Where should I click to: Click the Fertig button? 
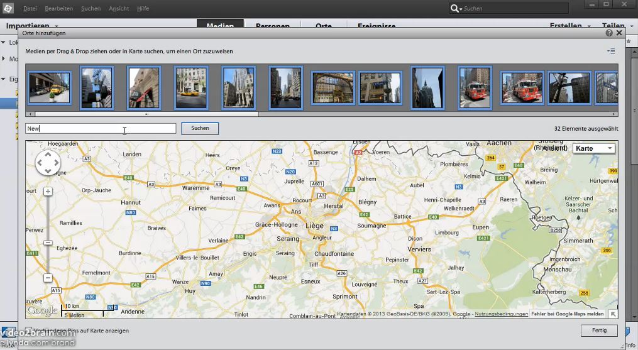pyautogui.click(x=599, y=331)
